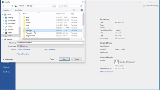Click the New folder button

pyautogui.click(x=18, y=10)
